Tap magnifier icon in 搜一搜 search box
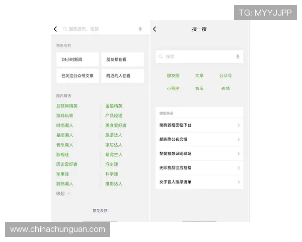302x242 pixels. pos(161,56)
